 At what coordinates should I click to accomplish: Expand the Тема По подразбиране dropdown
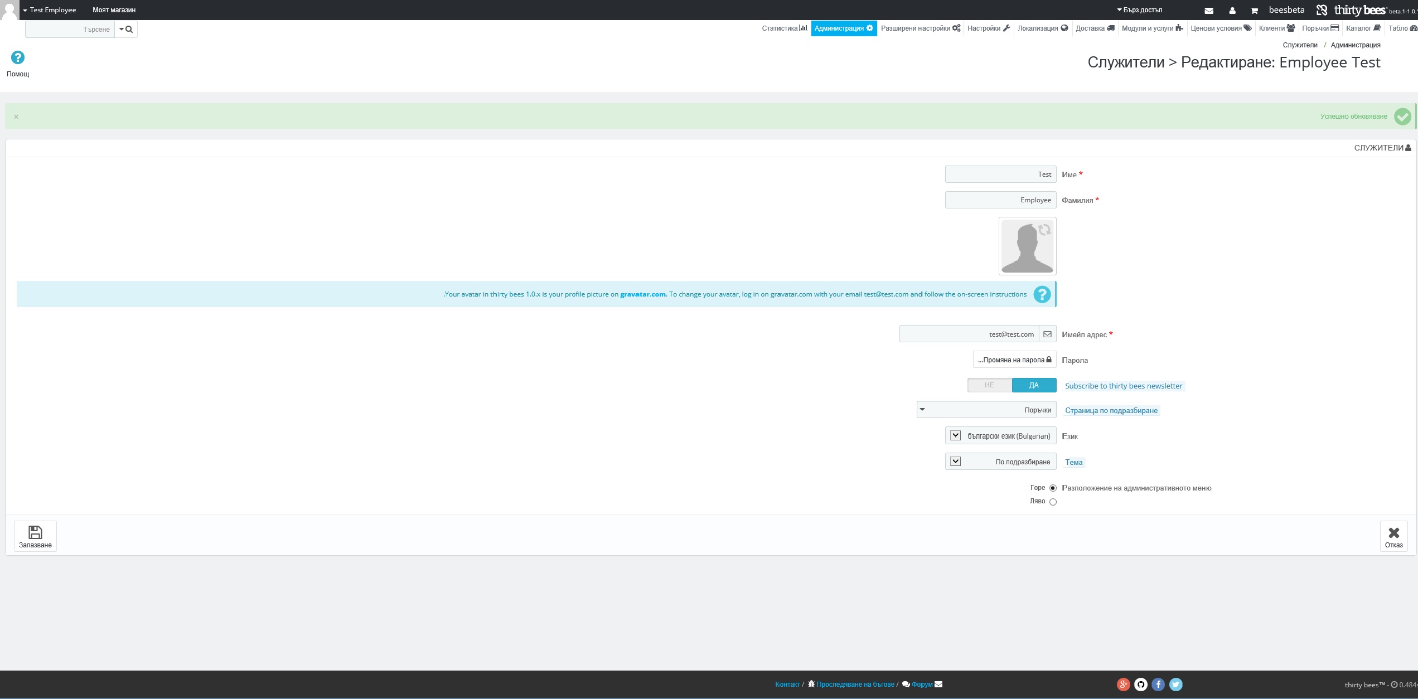coord(1001,462)
